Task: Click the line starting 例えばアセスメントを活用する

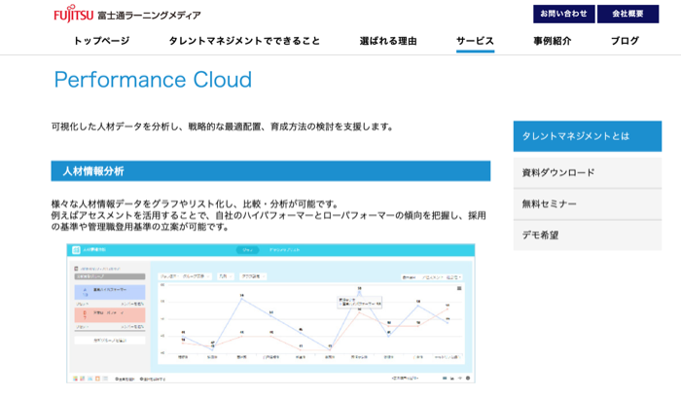Action: [269, 215]
